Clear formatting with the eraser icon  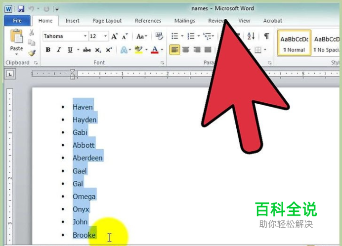[x=159, y=36]
